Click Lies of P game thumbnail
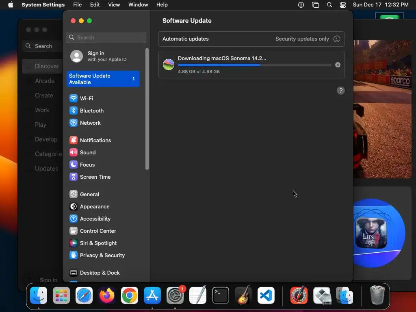Viewport: 416px width, 312px height. coord(371,233)
